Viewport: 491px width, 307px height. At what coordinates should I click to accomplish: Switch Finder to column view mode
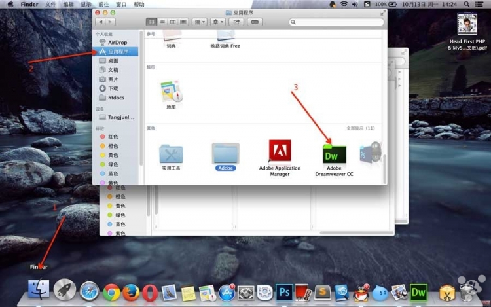coord(173,22)
